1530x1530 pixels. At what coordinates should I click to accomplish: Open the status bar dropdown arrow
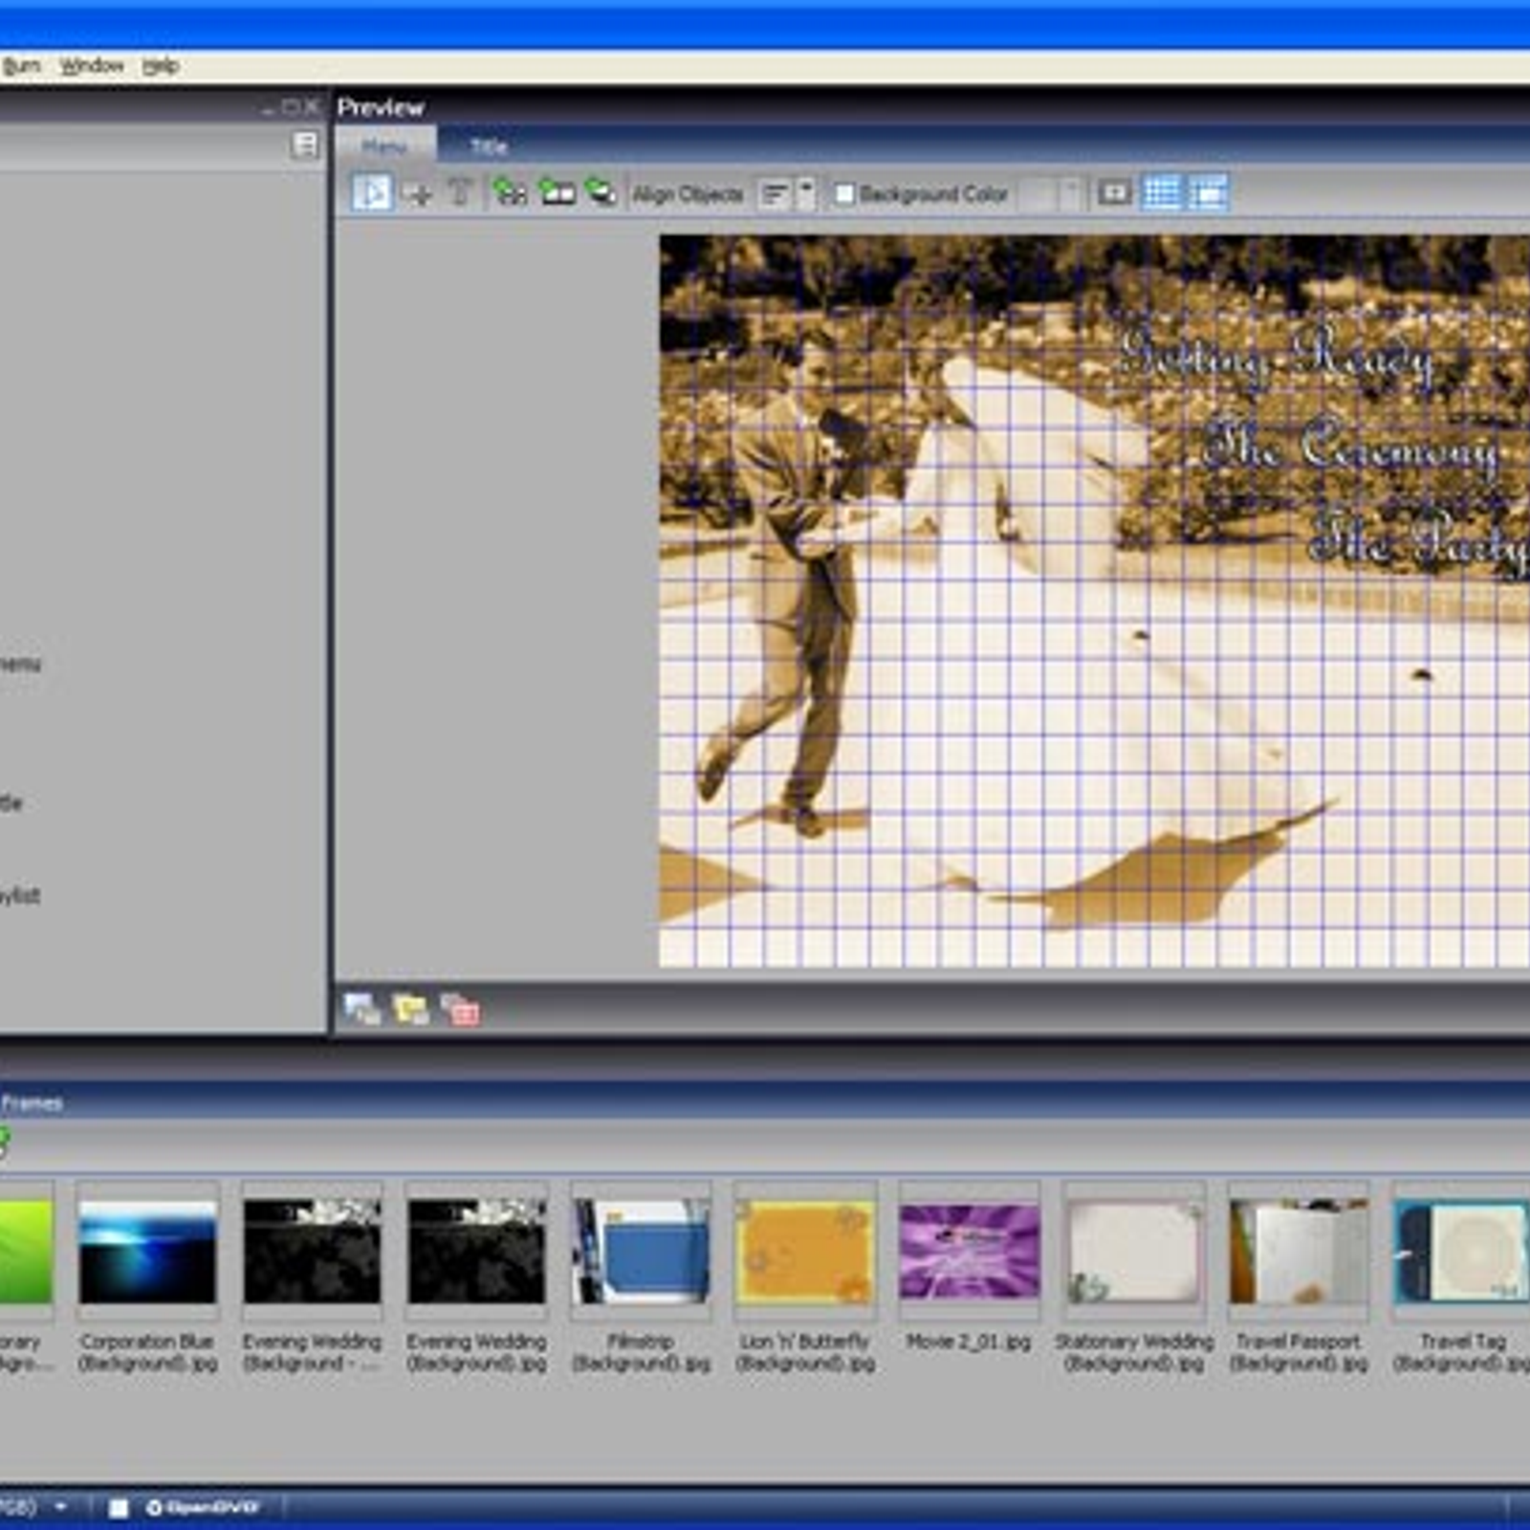point(61,1507)
